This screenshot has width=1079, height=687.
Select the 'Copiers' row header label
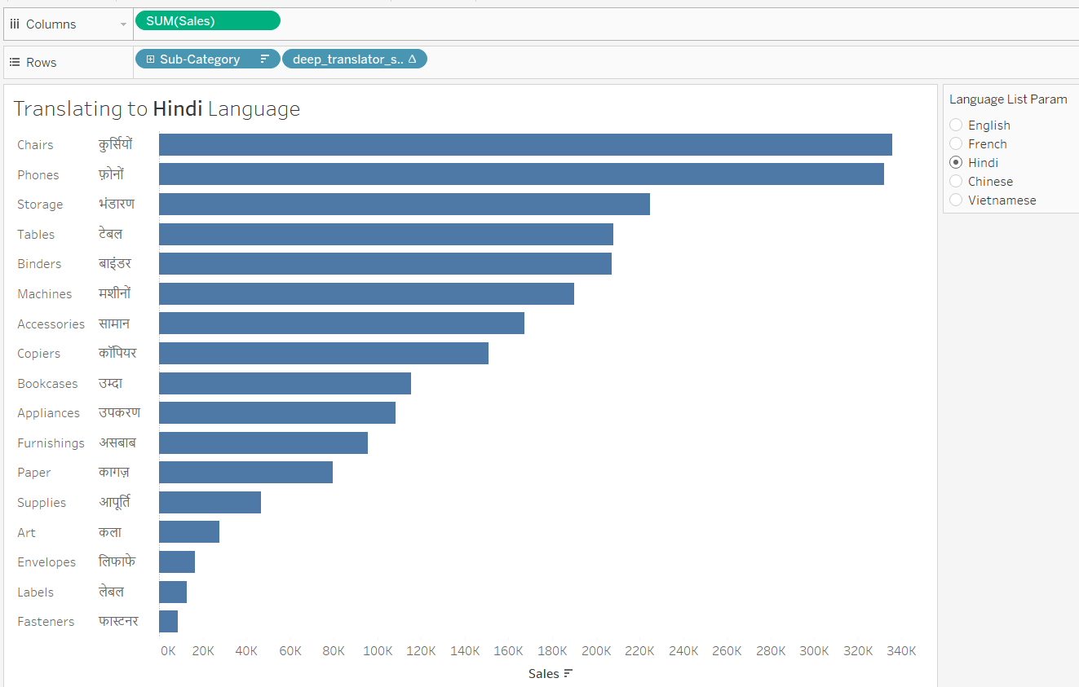39,354
